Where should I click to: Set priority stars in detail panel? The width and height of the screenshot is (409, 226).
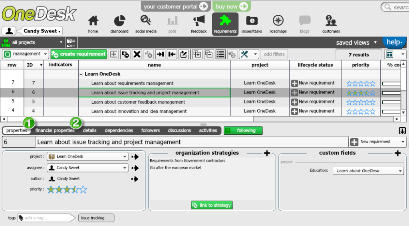67,190
